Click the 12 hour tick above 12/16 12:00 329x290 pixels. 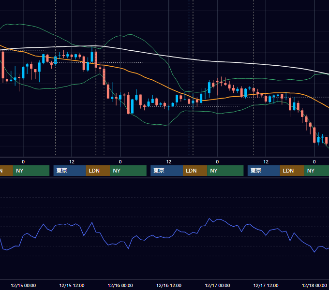(x=169, y=162)
